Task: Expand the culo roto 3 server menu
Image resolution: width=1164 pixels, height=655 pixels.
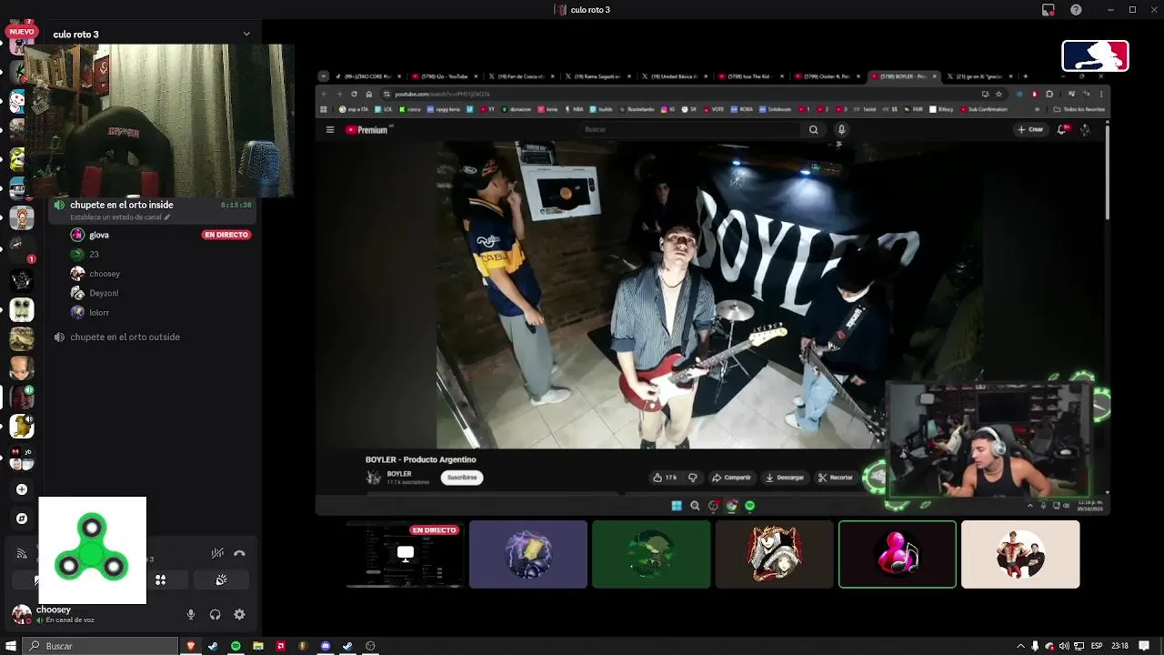Action: (246, 34)
